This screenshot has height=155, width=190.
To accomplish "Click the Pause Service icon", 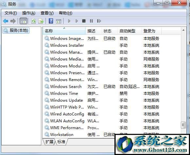I will [91, 21].
